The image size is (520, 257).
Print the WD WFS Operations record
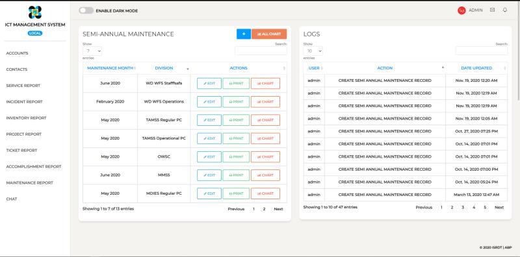236,102
